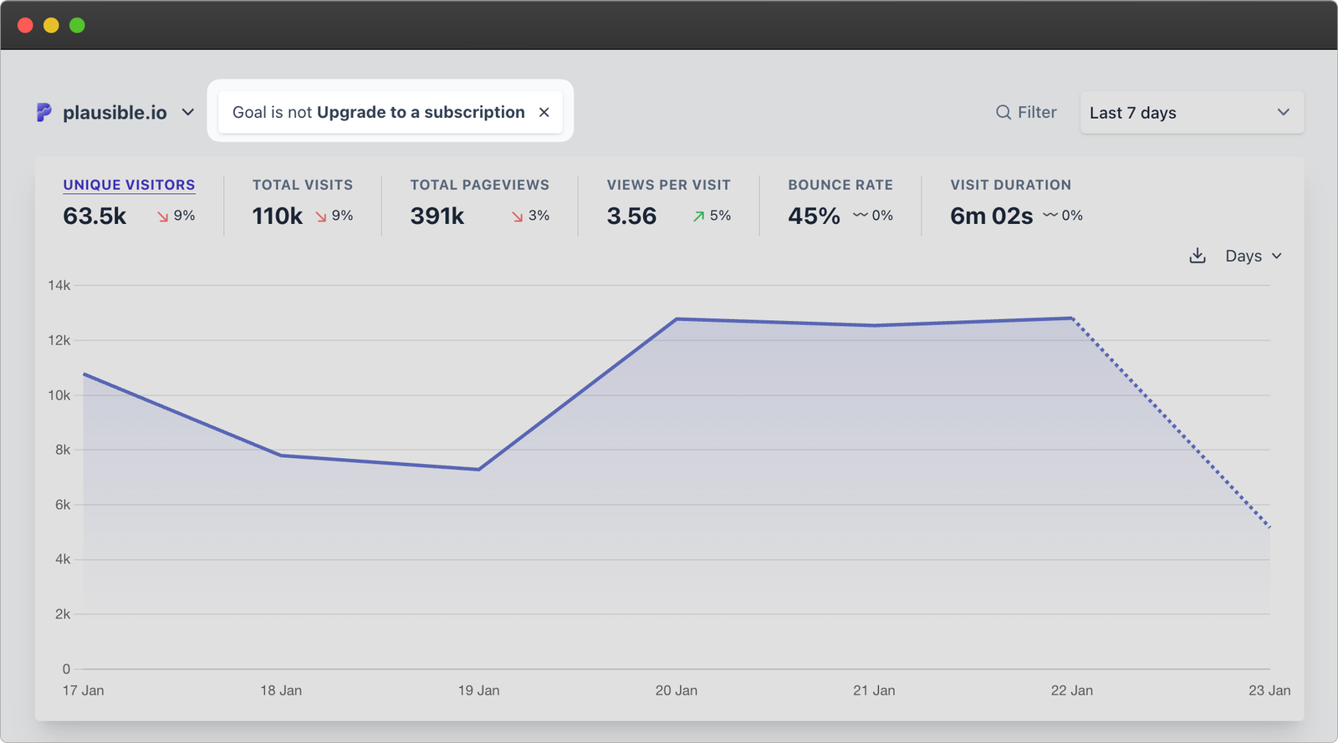Download chart data with export icon
Screen dimensions: 1338x743
(1198, 256)
